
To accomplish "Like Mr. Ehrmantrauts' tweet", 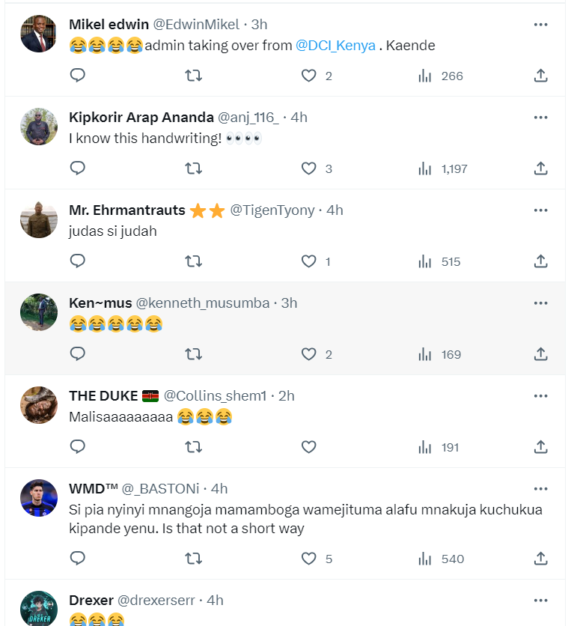I will [309, 261].
